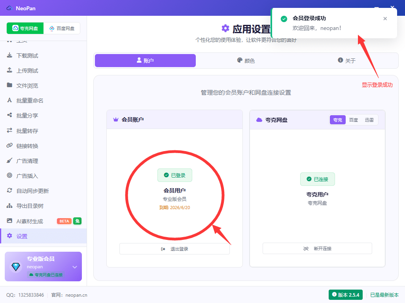Click the 断开连接 button
Screen dimensions: 405x303
317,249
